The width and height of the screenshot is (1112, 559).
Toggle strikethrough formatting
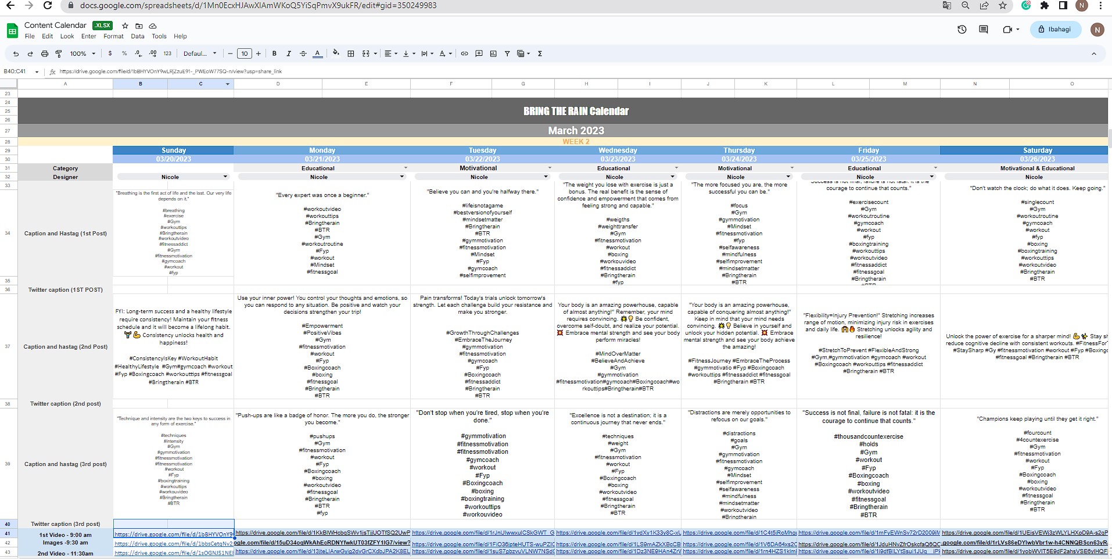(x=303, y=53)
